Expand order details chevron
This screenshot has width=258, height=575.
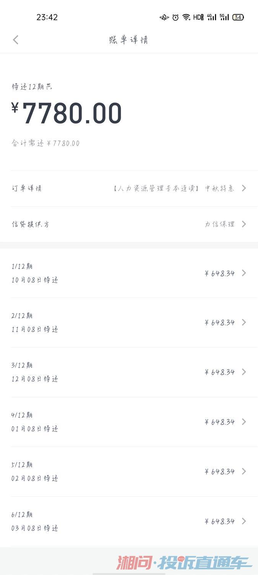[244, 188]
